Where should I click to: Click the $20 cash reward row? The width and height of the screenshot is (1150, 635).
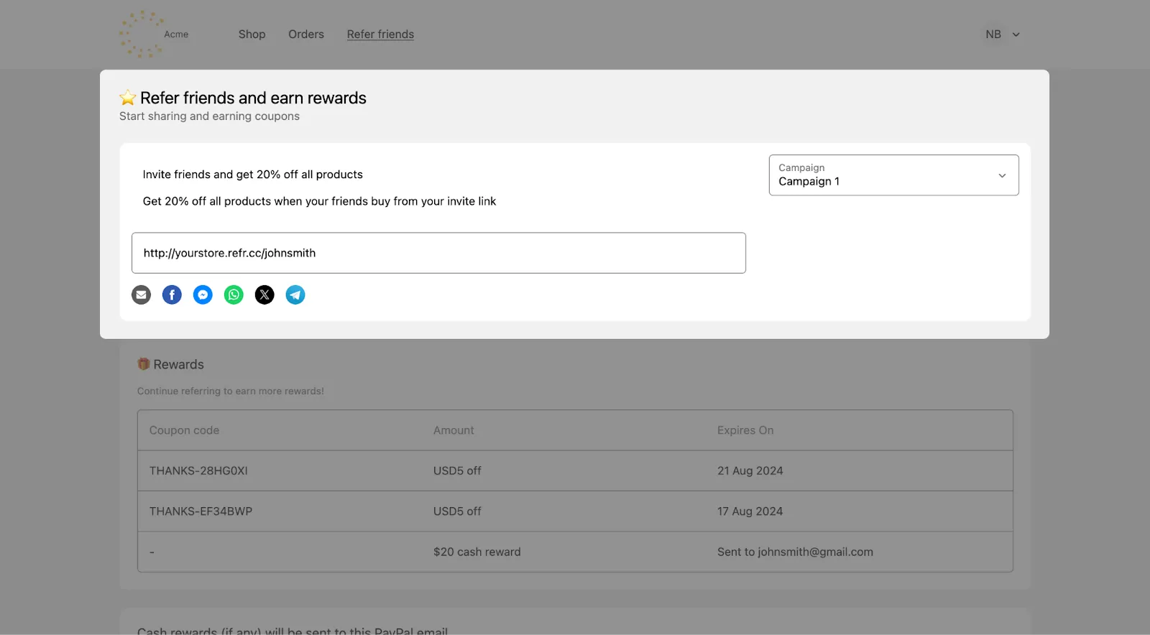point(575,552)
